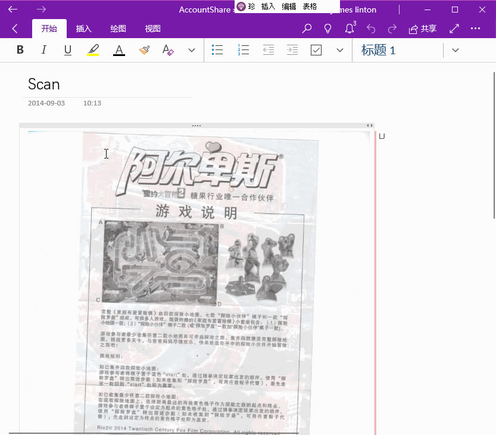Click the 共享 share button
This screenshot has width=496, height=435.
(x=422, y=28)
